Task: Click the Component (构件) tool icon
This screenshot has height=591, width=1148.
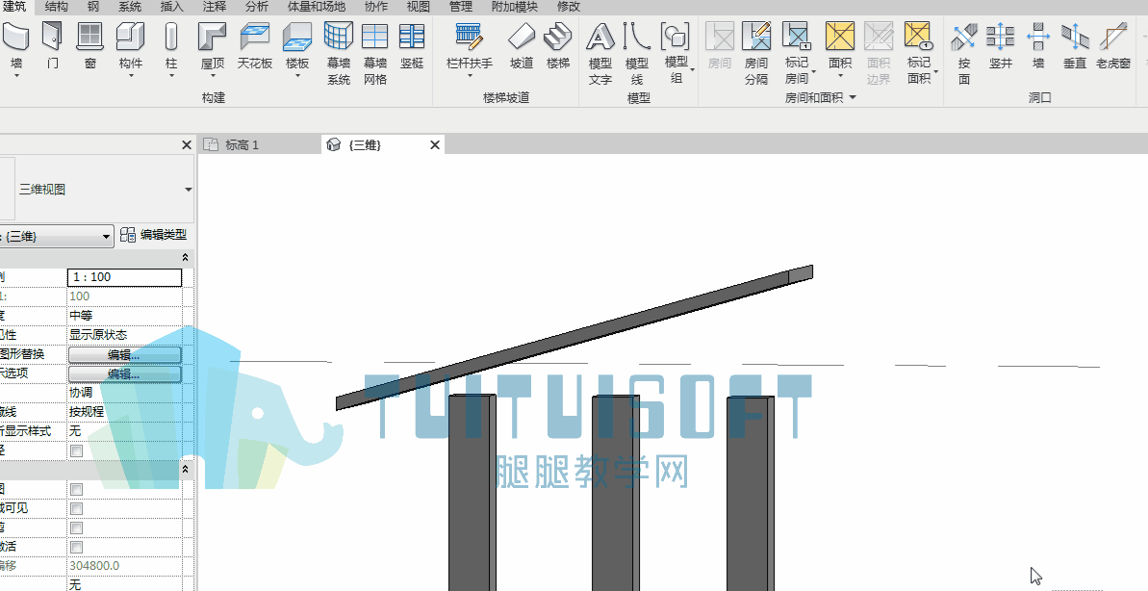Action: point(130,36)
